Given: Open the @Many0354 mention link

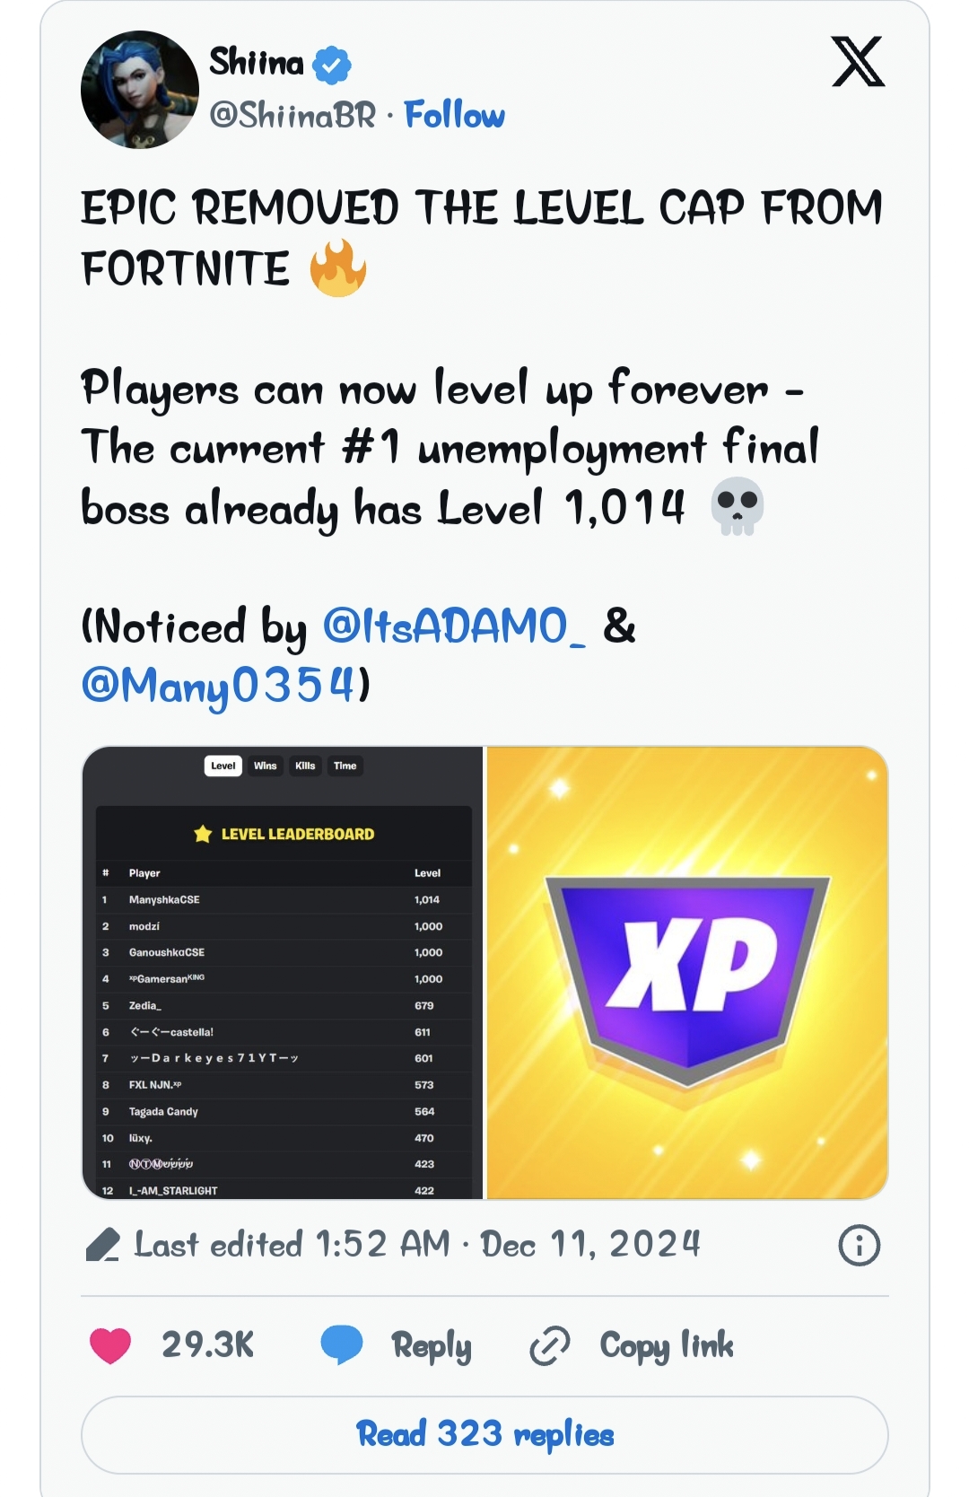Looking at the screenshot, I should (x=219, y=686).
